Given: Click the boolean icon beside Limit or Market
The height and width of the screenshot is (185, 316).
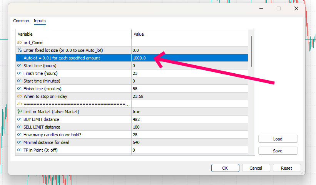Looking at the screenshot, I should click(x=19, y=112).
